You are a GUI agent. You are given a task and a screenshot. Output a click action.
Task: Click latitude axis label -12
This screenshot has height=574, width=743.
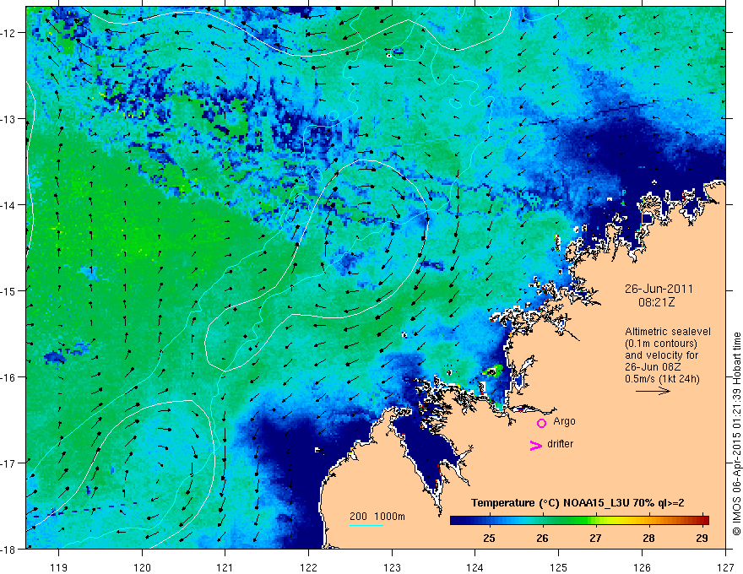tap(10, 33)
